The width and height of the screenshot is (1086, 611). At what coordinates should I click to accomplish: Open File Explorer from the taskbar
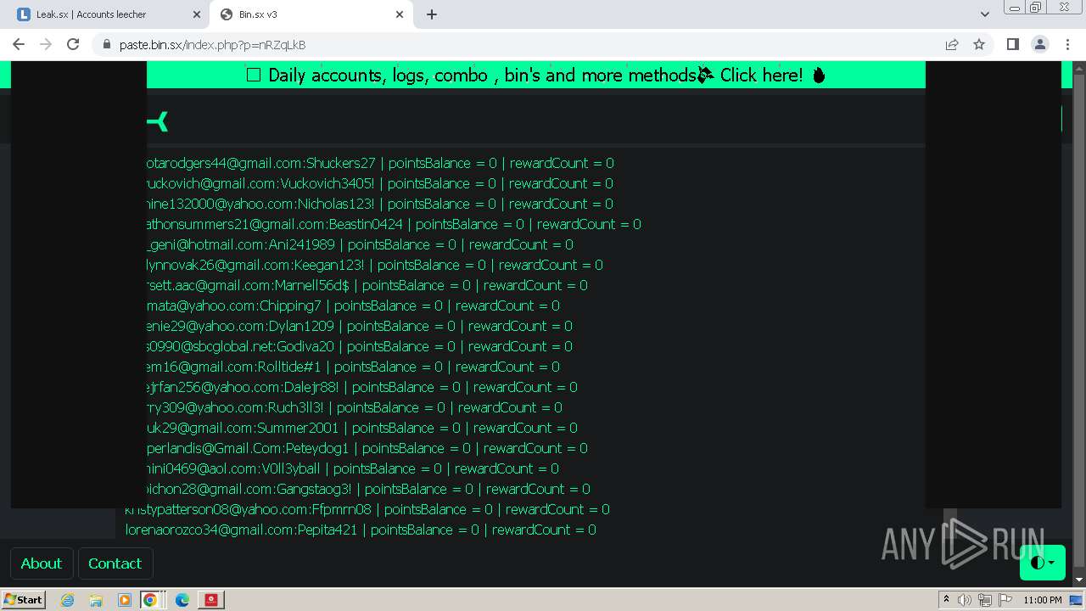pos(96,600)
